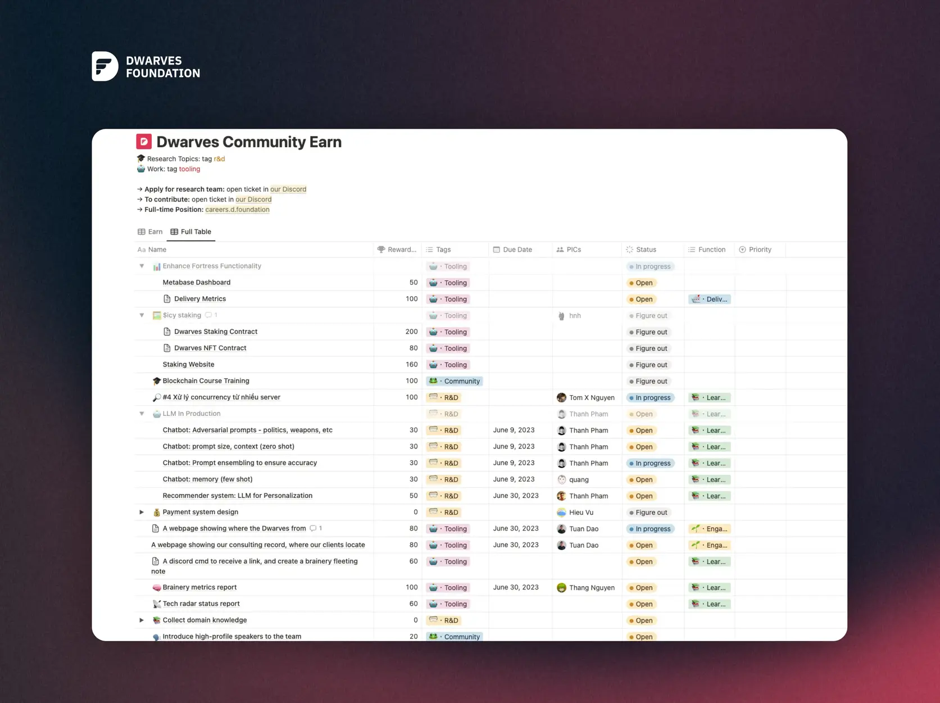Open Metabase Dashboard row
Image resolution: width=940 pixels, height=703 pixels.
(x=197, y=283)
